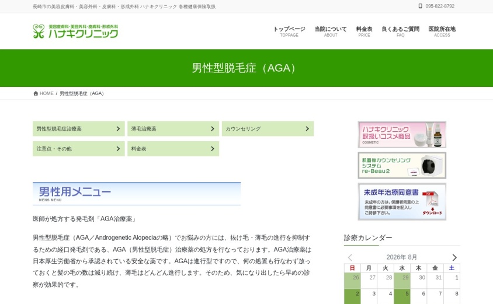This screenshot has width=493, height=304.
Task: Select calendar date 29 in light green
Action: tap(402, 281)
